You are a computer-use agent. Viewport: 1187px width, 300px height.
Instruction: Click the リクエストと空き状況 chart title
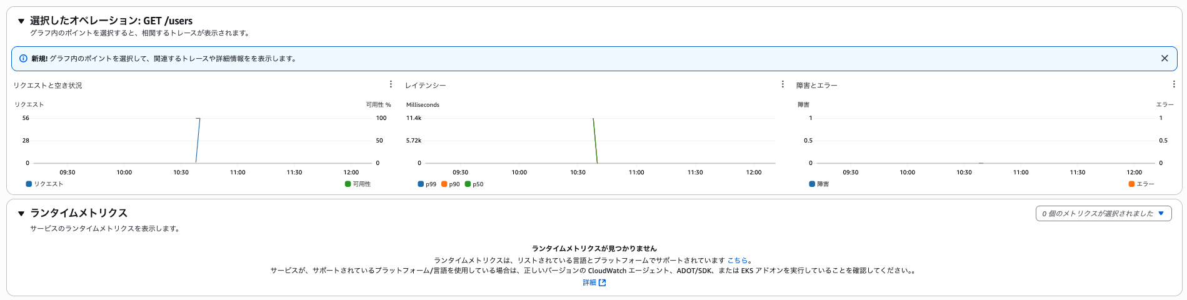pyautogui.click(x=48, y=86)
